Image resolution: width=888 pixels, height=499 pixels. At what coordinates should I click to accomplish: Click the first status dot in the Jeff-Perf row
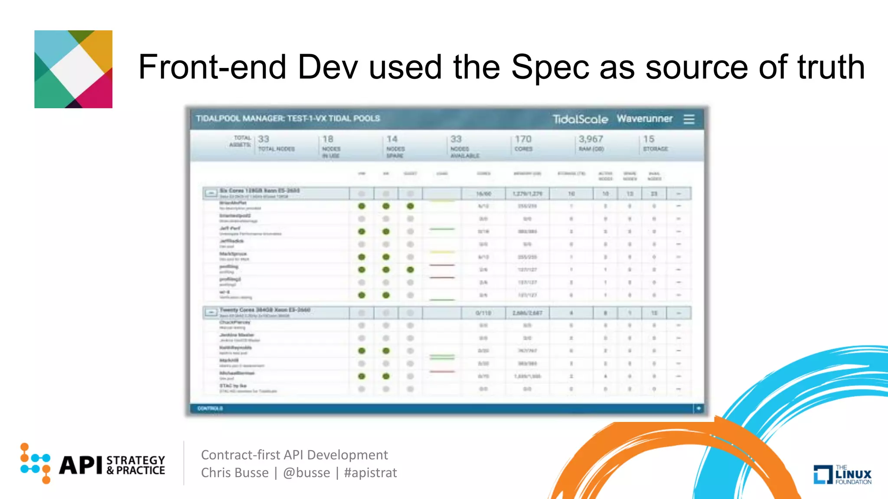point(362,232)
